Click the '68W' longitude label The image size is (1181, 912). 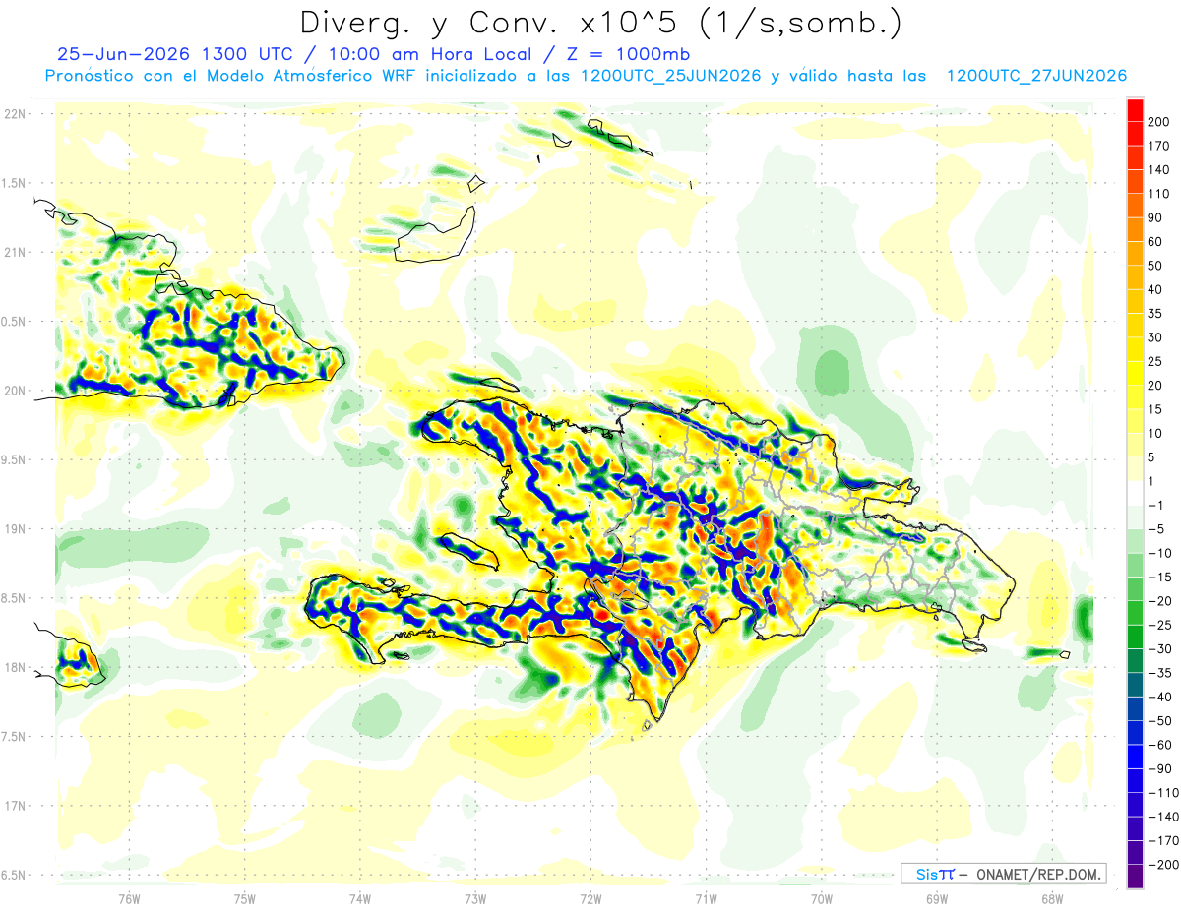1052,898
